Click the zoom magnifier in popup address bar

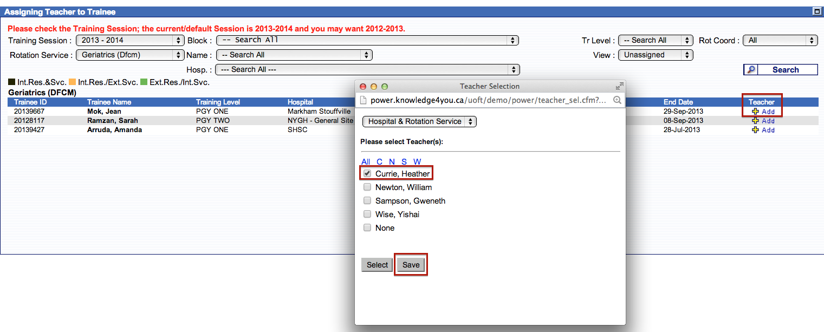pos(617,100)
